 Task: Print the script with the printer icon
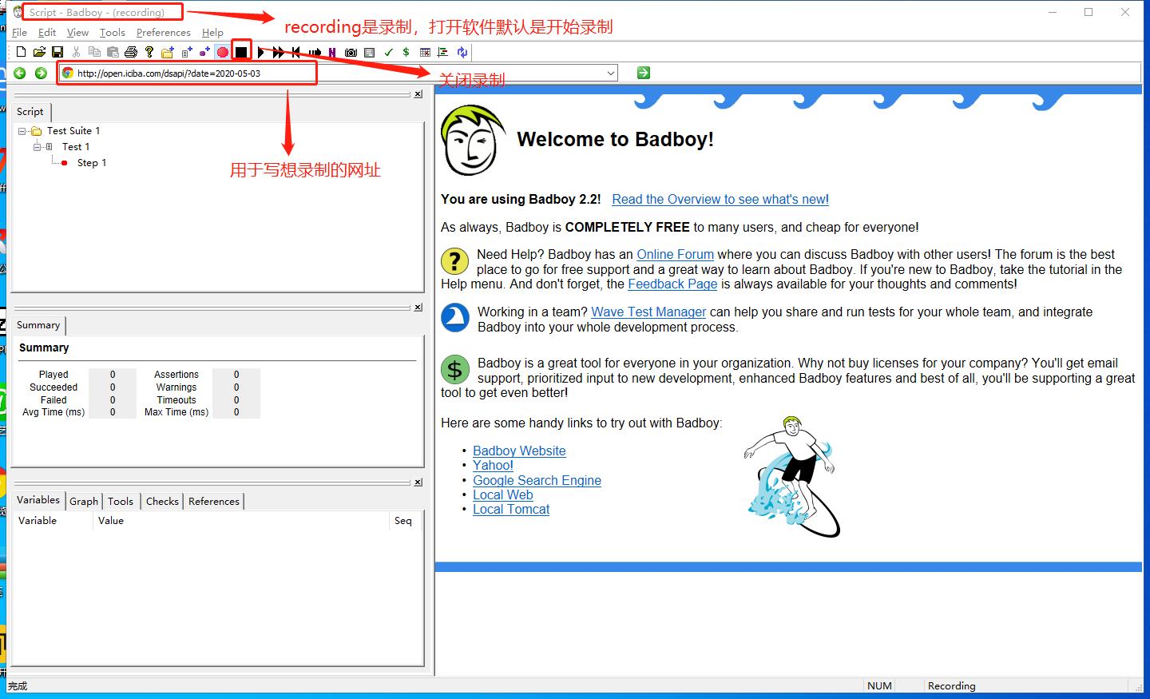131,52
